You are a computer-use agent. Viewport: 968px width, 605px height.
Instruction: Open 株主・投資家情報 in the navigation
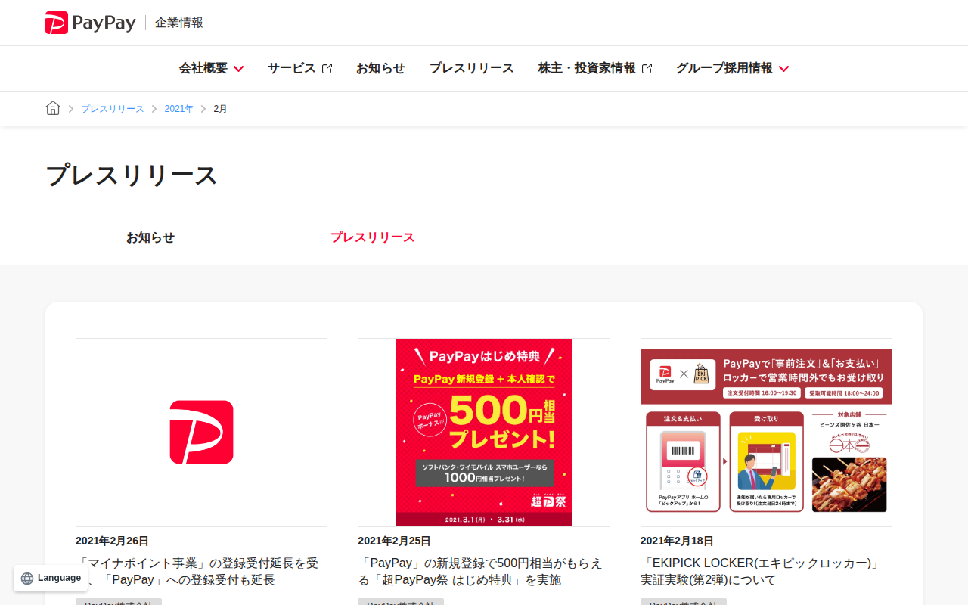click(x=587, y=68)
